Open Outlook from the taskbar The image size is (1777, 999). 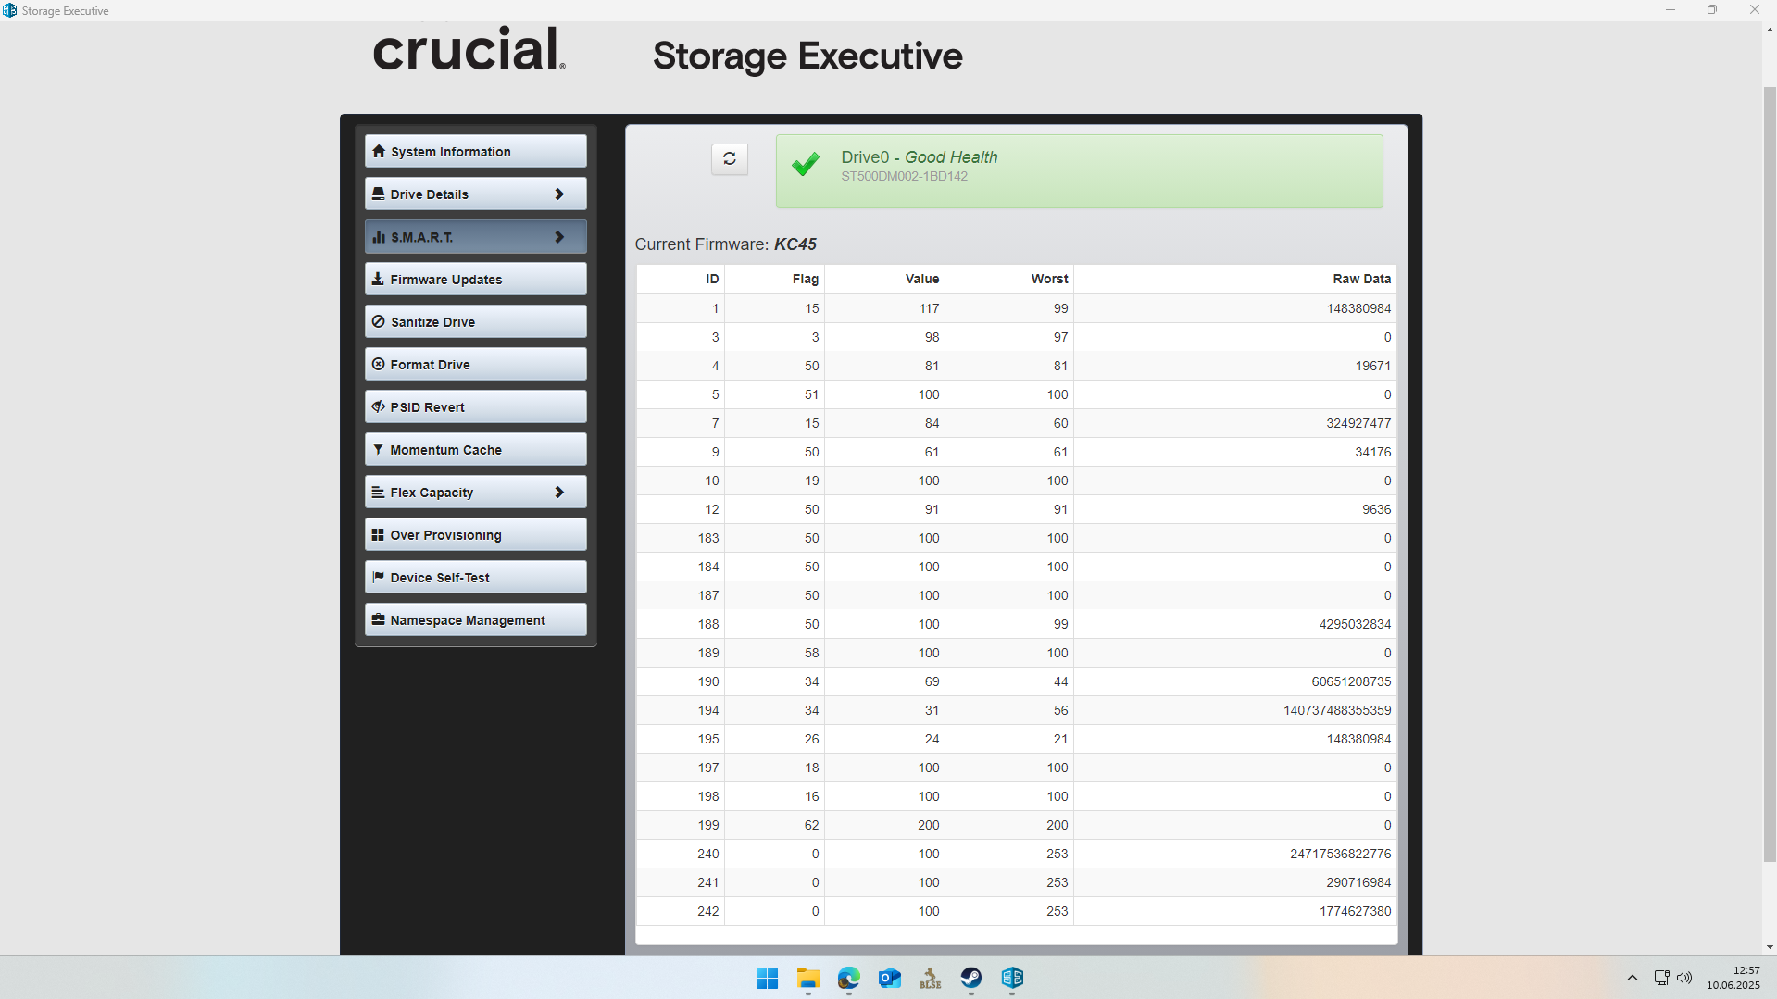point(889,978)
